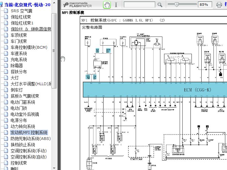
Task: Click the Macromedia FlashPaper logo
Action: point(77,5)
